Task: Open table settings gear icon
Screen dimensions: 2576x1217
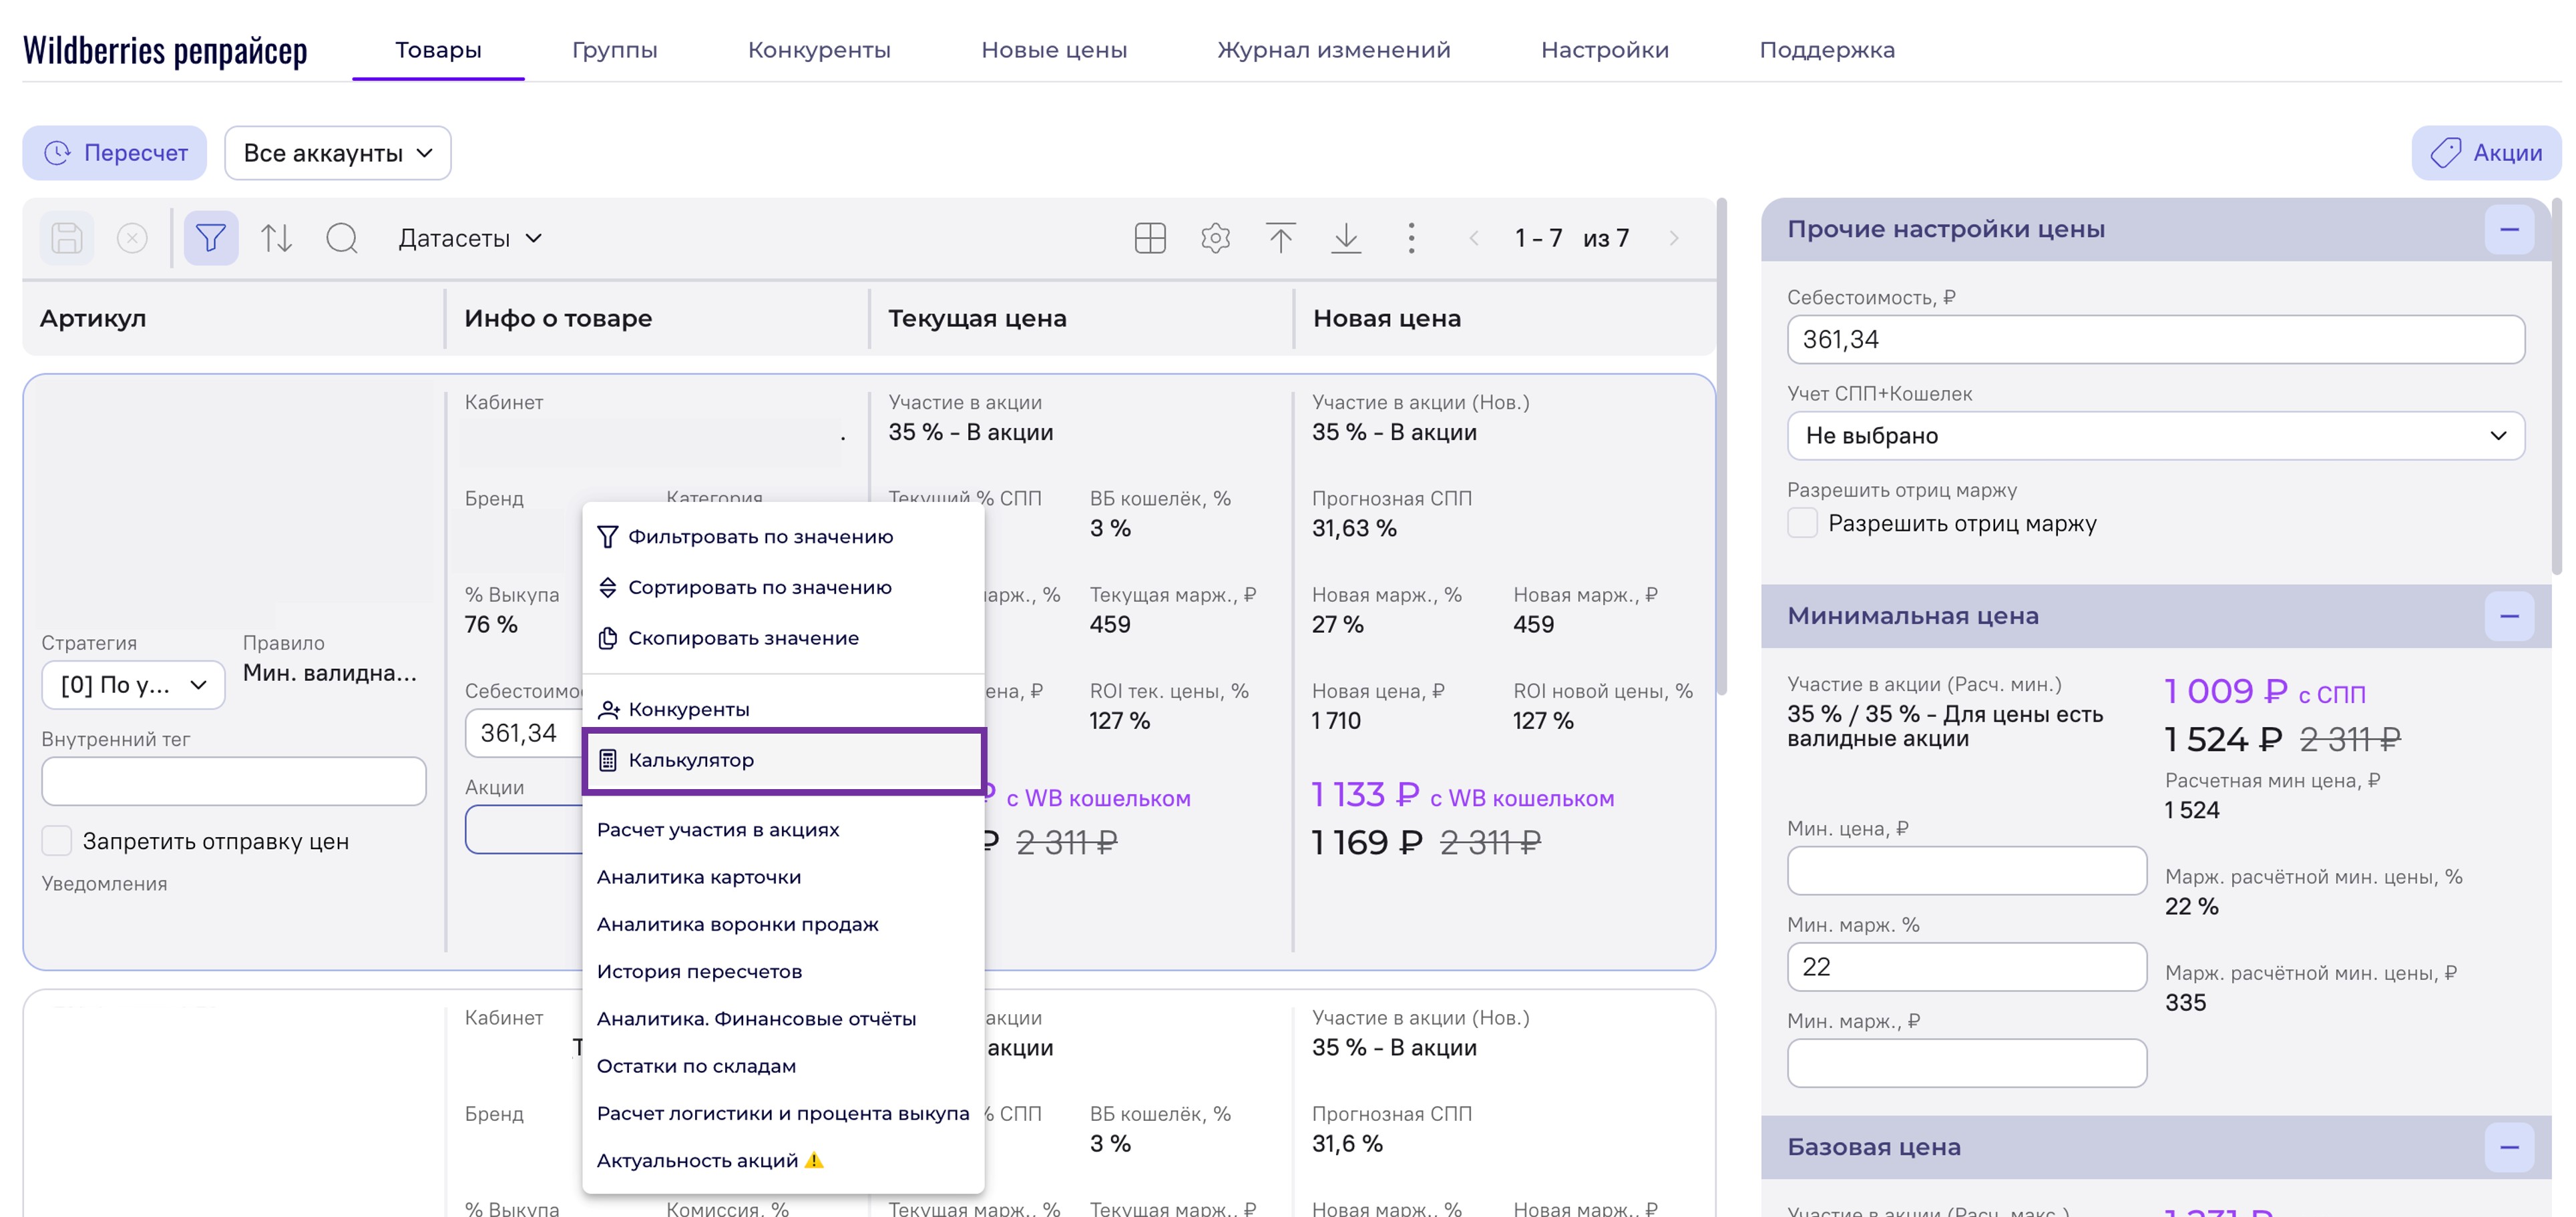Action: (1215, 238)
